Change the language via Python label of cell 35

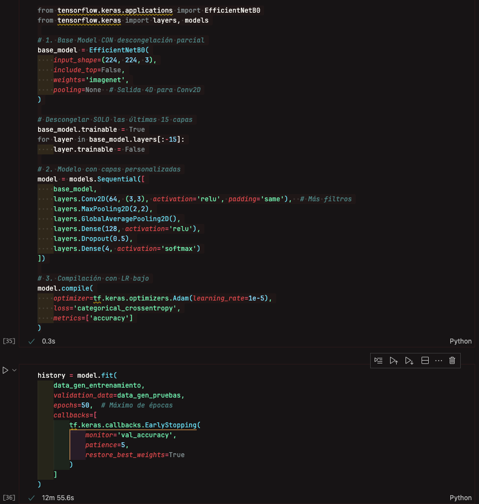(x=460, y=341)
